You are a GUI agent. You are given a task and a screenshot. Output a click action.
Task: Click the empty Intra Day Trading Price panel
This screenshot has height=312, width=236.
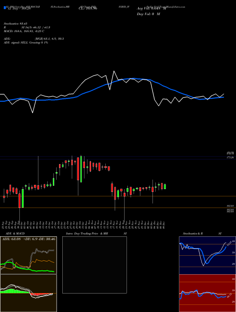click(94, 265)
